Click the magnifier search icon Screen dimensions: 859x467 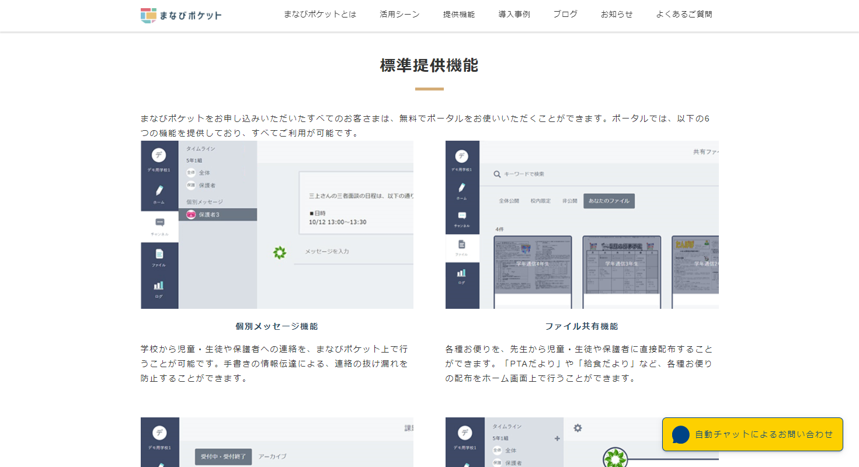pos(498,174)
